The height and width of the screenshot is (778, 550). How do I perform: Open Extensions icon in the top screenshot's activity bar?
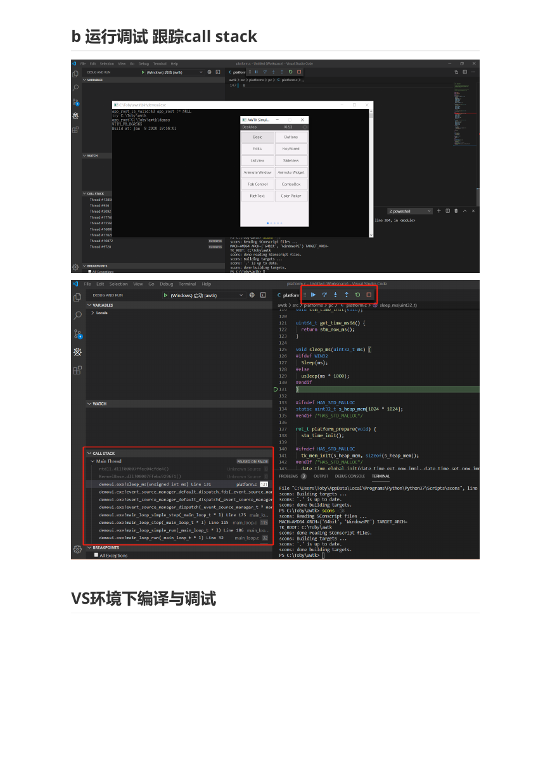click(75, 130)
